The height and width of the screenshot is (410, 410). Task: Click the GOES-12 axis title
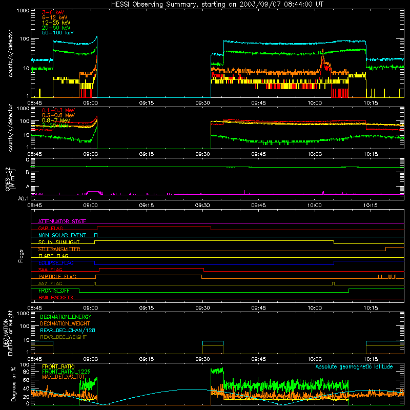point(10,179)
